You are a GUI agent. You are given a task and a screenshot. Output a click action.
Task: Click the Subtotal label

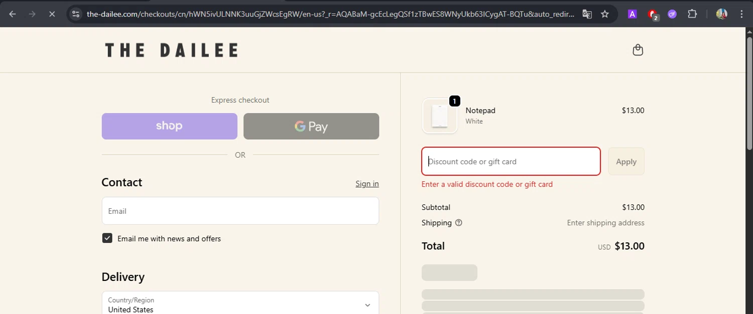436,207
